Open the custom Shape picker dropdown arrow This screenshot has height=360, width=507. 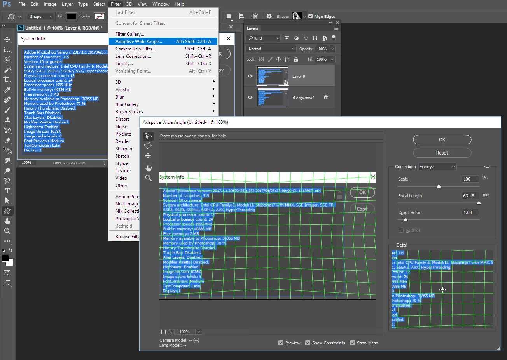(304, 16)
